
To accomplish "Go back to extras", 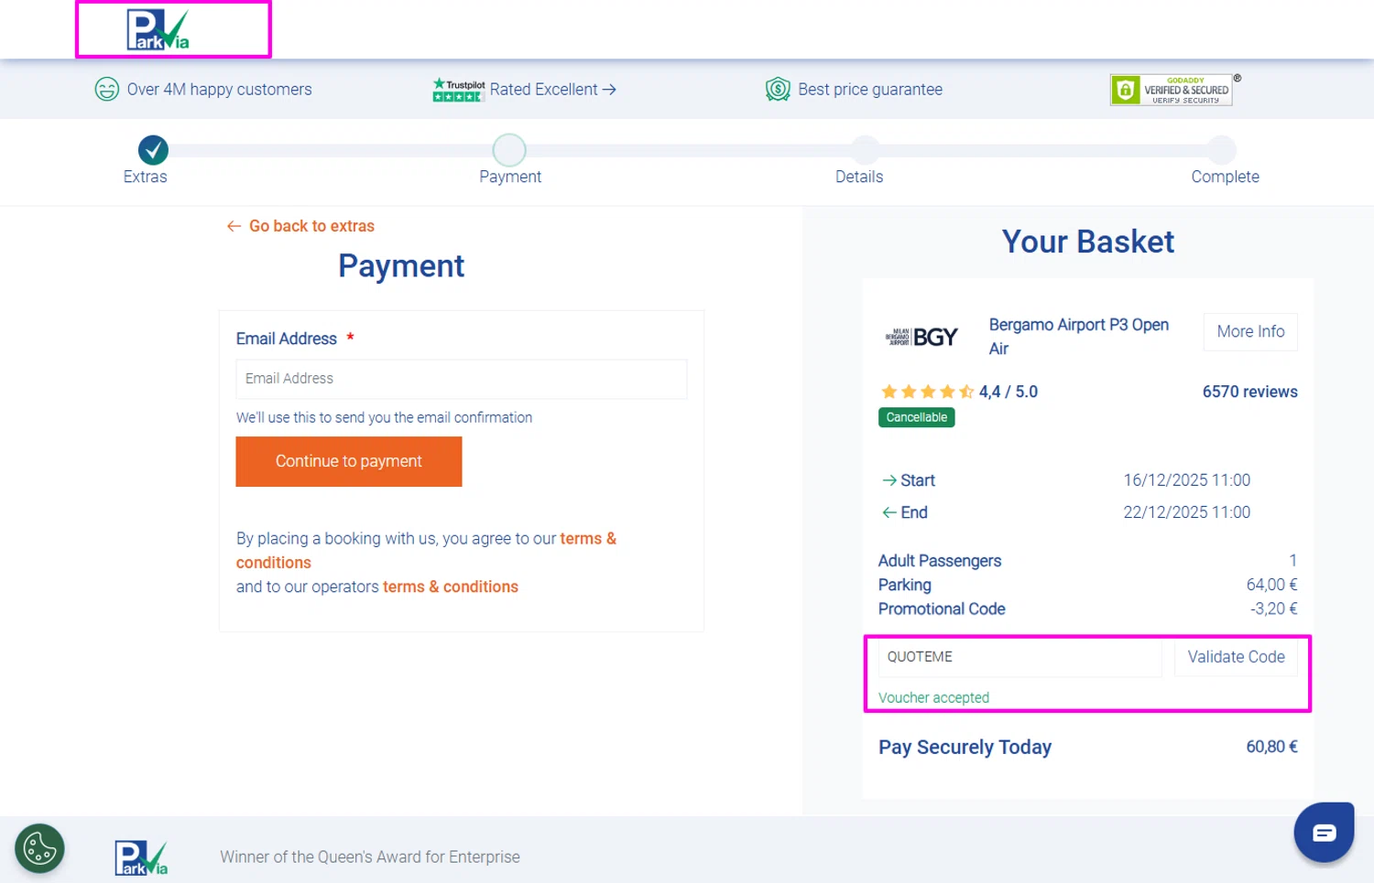I will coord(300,226).
